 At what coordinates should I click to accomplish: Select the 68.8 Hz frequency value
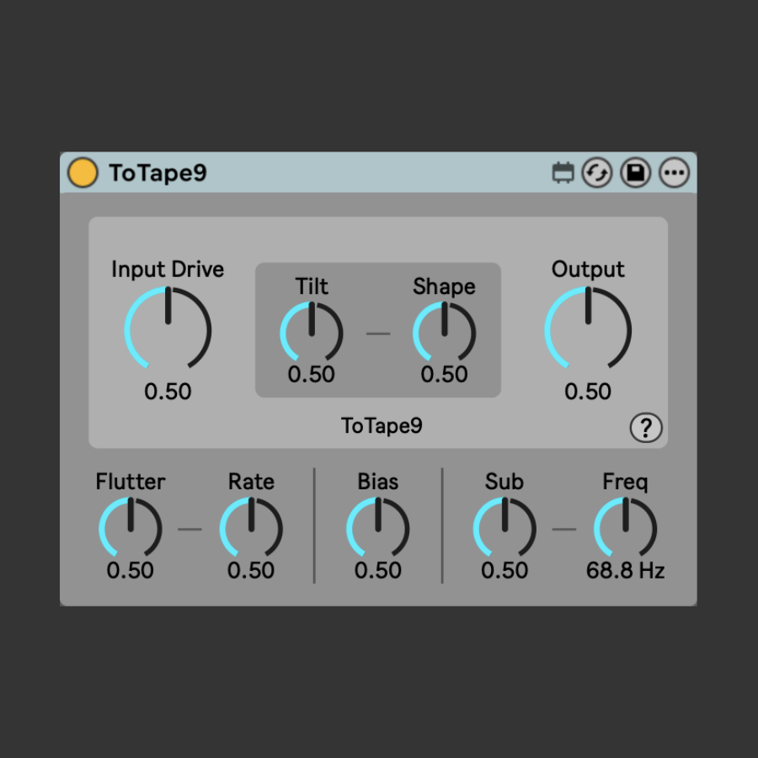point(625,570)
